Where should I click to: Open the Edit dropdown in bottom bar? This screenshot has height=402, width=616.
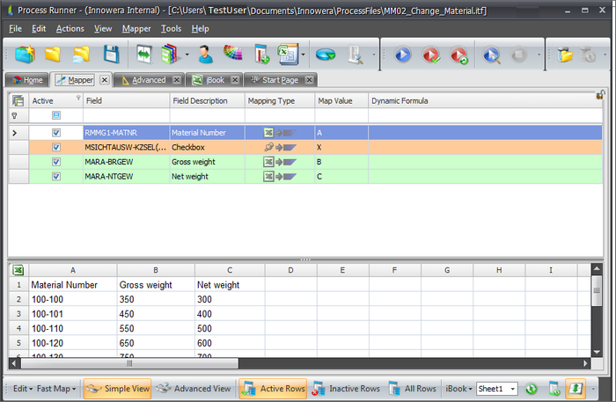tap(22, 389)
